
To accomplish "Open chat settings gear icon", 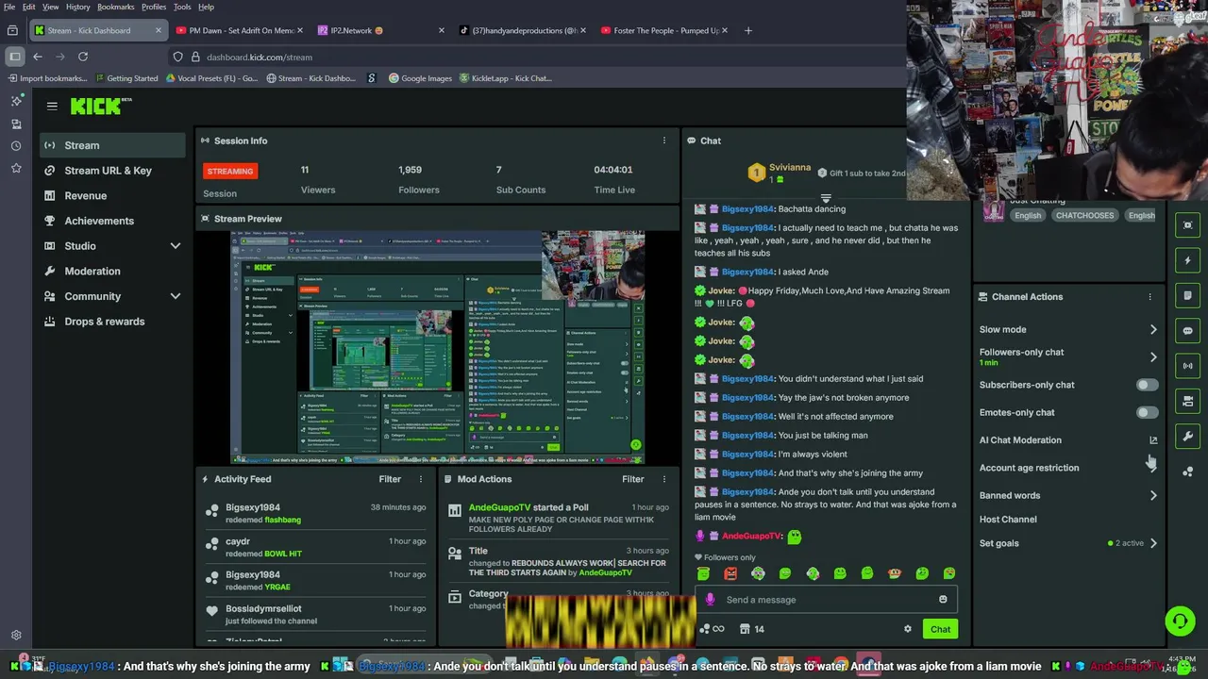I will (908, 629).
